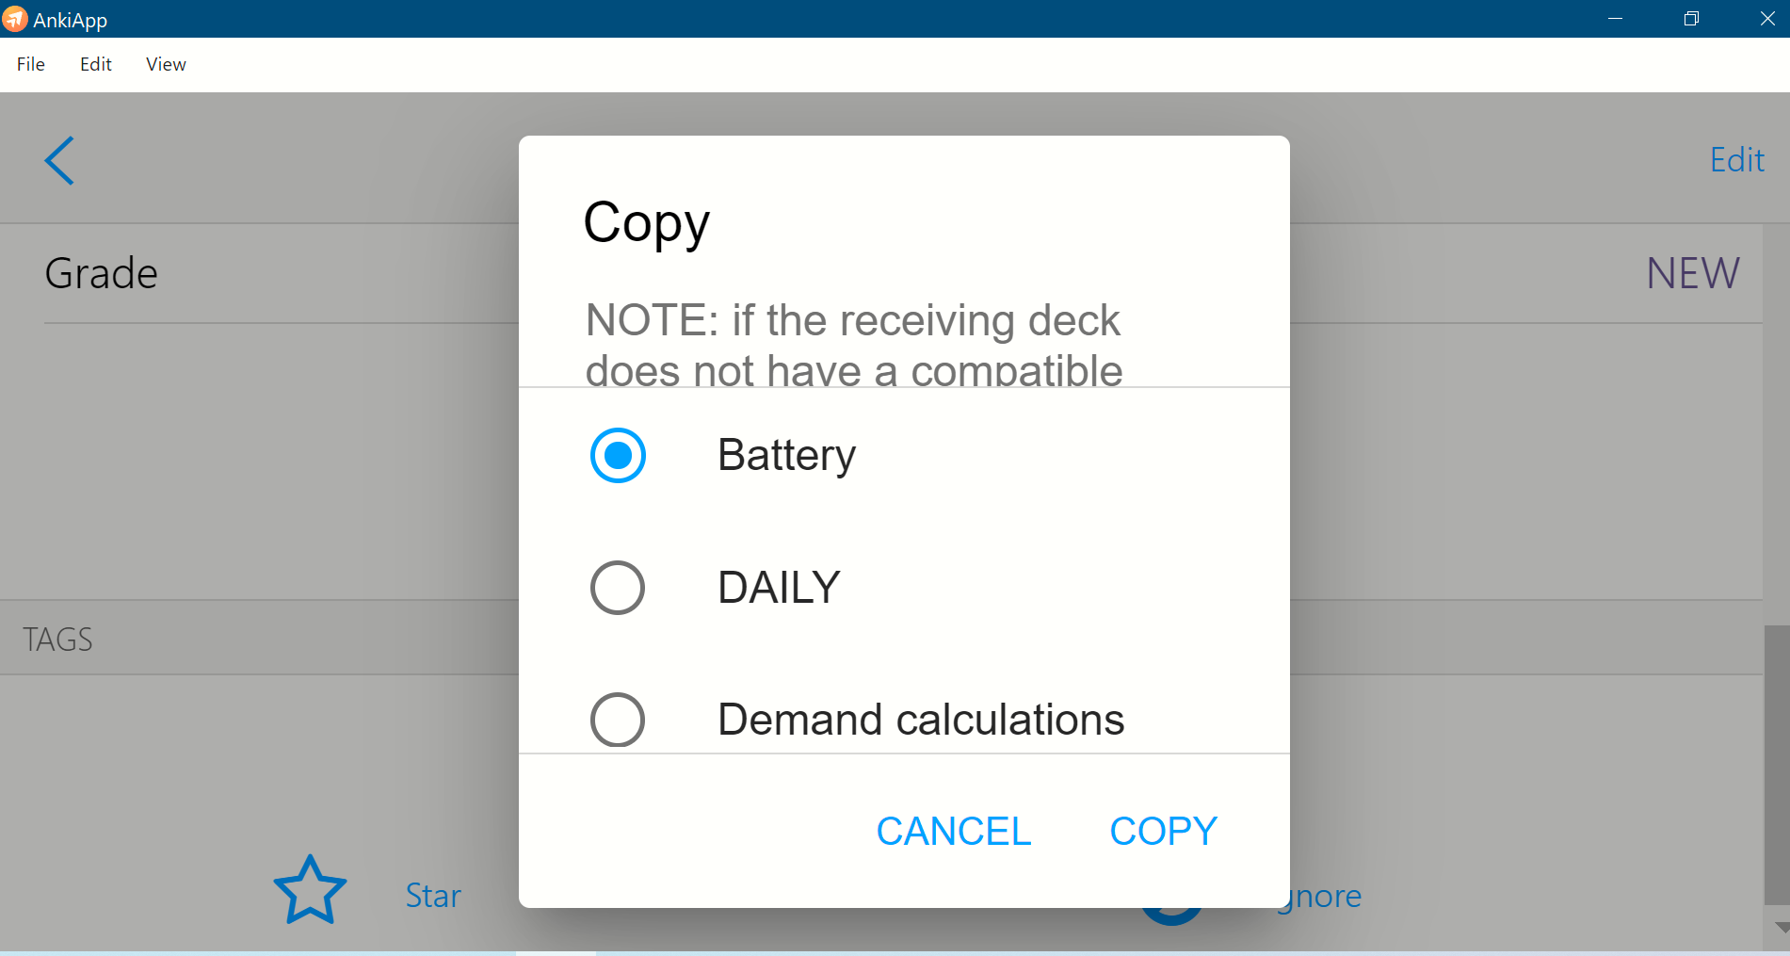The width and height of the screenshot is (1790, 956).
Task: Choose the Demand calculations radio option
Action: click(618, 721)
